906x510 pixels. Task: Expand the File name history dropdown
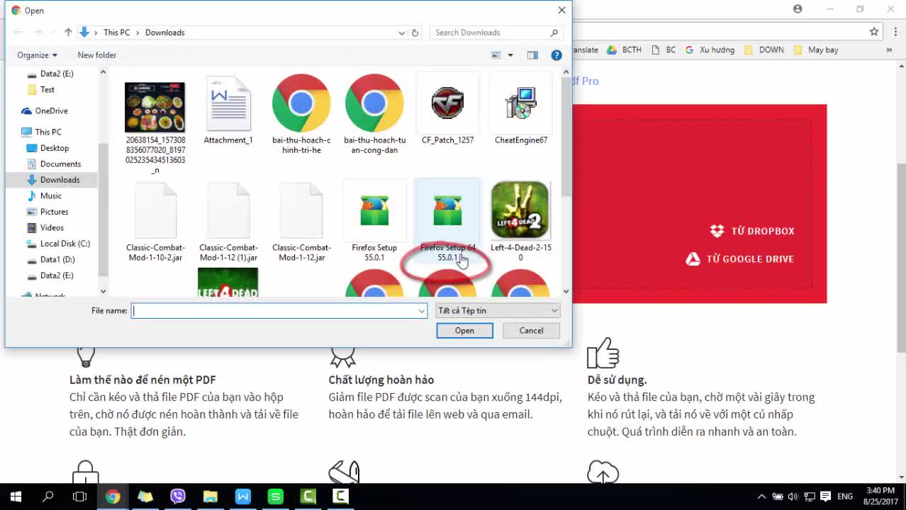[421, 310]
